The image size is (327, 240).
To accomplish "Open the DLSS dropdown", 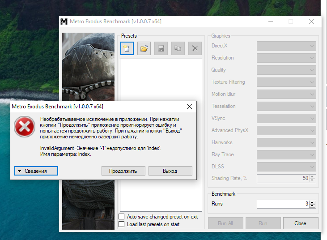I will (286, 167).
